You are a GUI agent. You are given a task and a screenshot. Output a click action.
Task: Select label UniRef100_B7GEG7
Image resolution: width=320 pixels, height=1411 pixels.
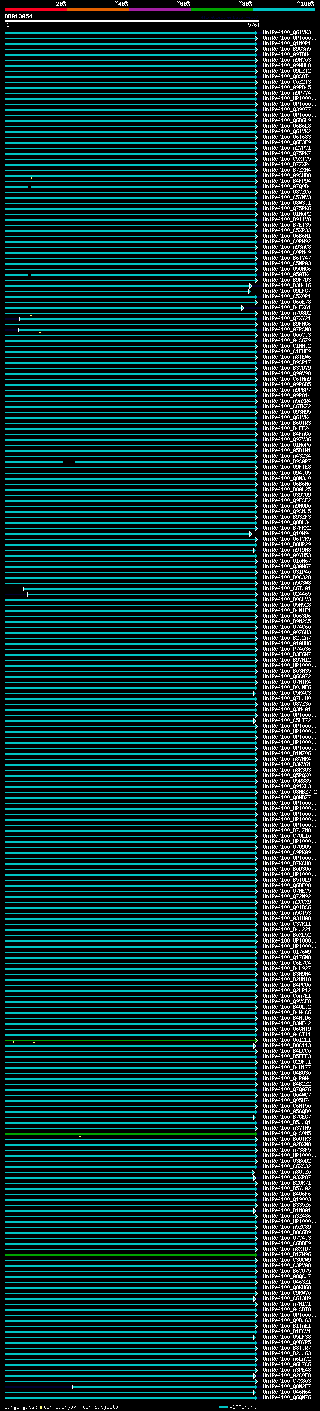[x=287, y=1117]
